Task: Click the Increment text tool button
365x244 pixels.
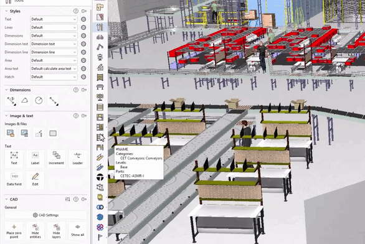Action: pos(56,158)
